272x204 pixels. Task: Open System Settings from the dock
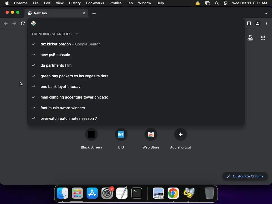(x=107, y=193)
